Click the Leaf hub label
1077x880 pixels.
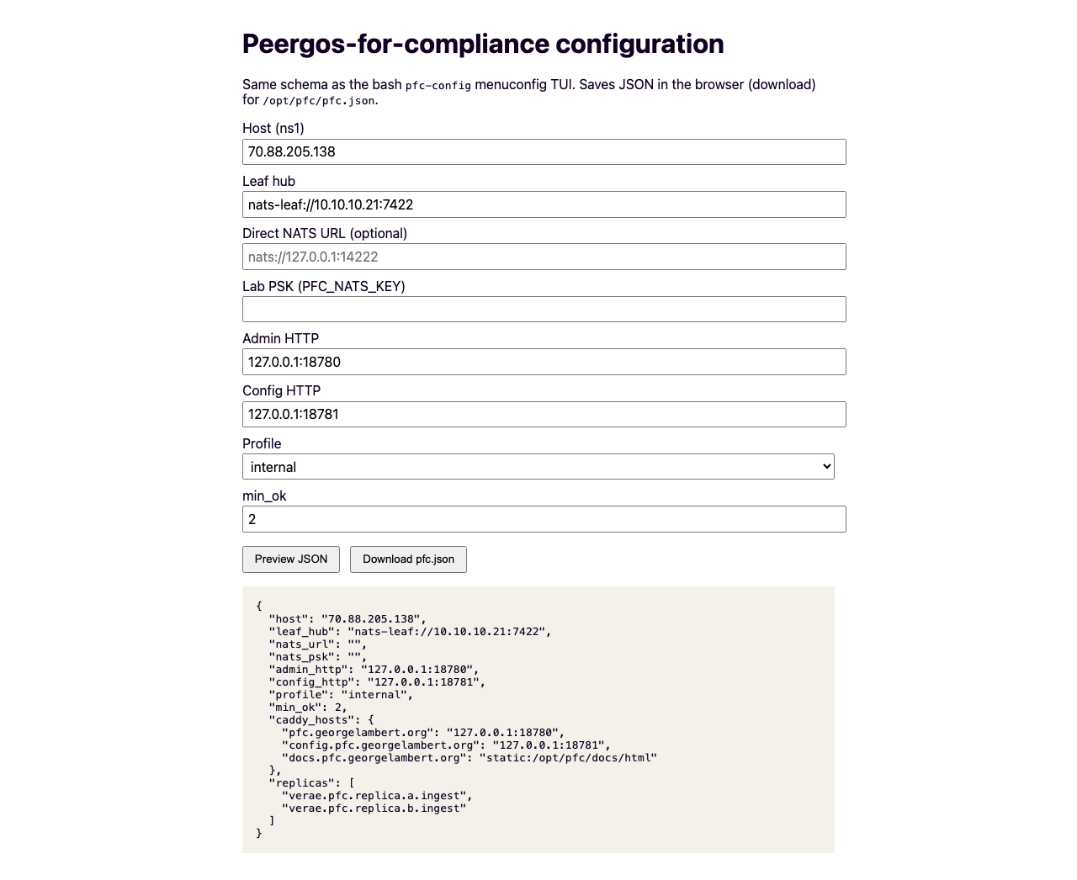click(268, 181)
